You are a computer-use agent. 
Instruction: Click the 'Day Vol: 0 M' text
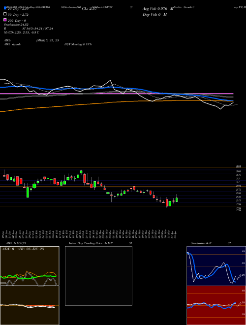click(154, 14)
